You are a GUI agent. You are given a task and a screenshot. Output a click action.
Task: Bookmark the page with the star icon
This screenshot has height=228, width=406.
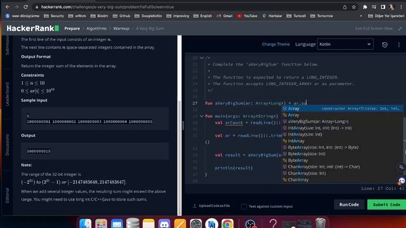pos(354,7)
